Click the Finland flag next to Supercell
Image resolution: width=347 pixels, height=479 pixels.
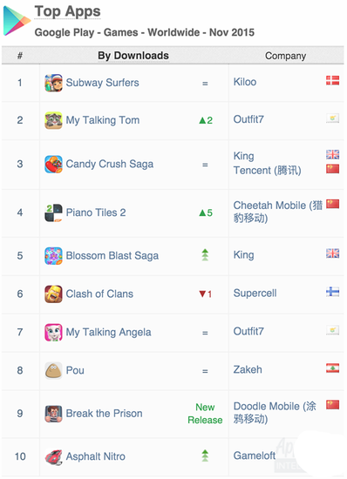click(333, 292)
